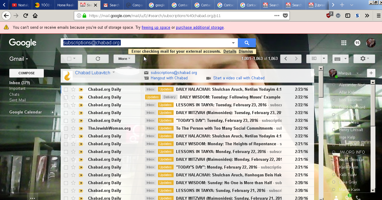
Task: Open the notifications badge showing 15
Action: tap(357, 43)
